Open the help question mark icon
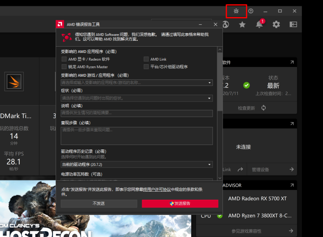 pos(251,11)
